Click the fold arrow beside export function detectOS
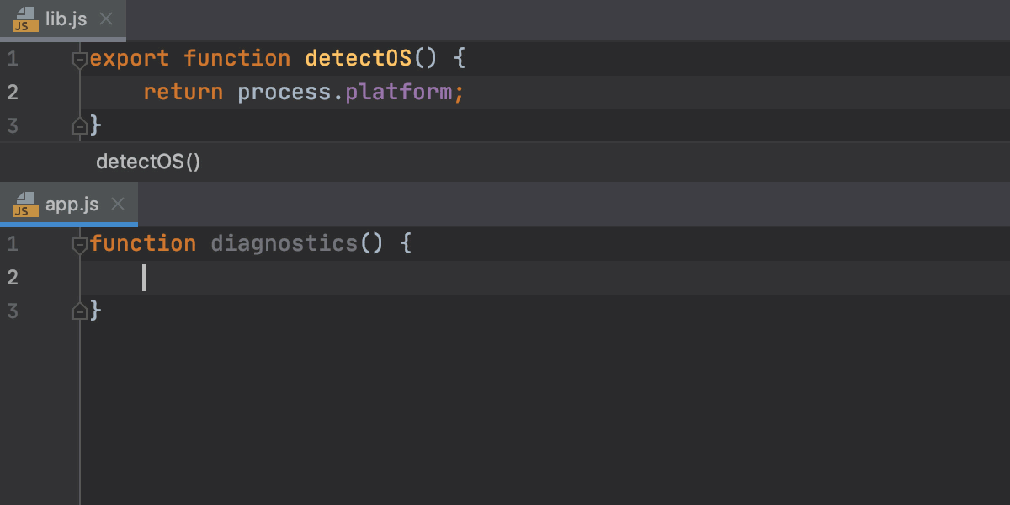 (x=79, y=58)
